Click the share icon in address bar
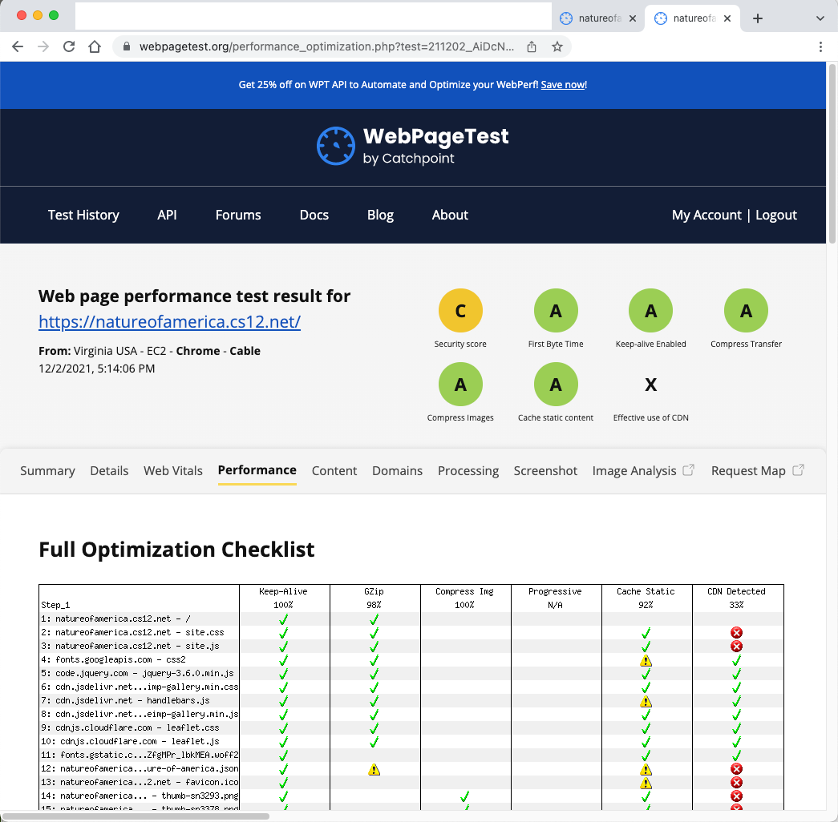838x822 pixels. coord(531,46)
